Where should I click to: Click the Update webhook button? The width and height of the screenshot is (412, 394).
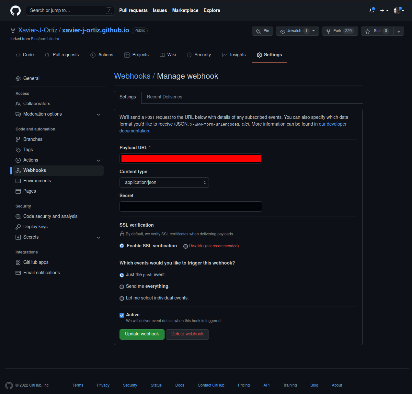coord(142,334)
